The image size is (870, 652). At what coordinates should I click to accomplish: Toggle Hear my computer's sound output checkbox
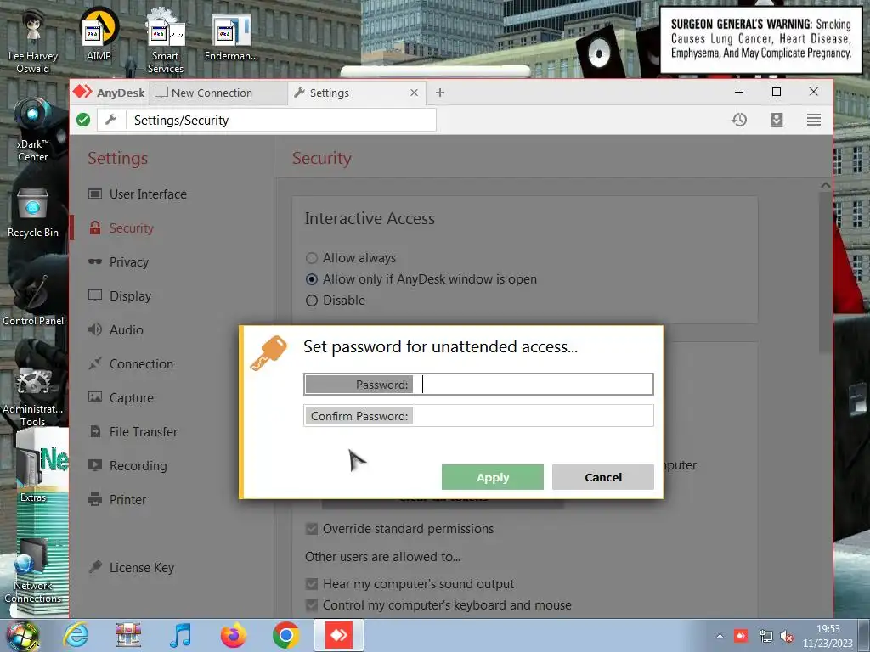pos(312,584)
